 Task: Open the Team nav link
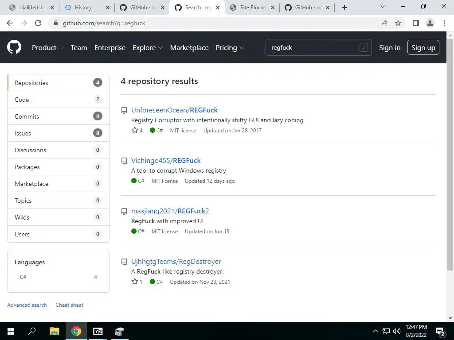coord(79,48)
